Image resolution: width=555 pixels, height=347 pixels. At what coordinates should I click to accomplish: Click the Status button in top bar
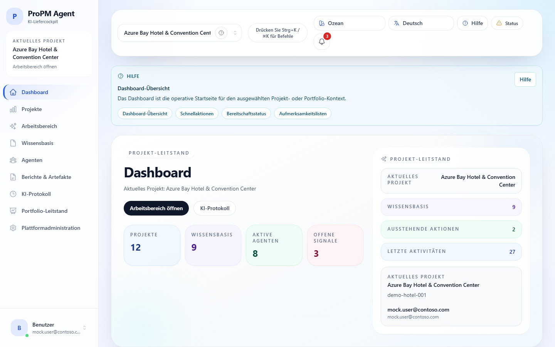pyautogui.click(x=507, y=23)
